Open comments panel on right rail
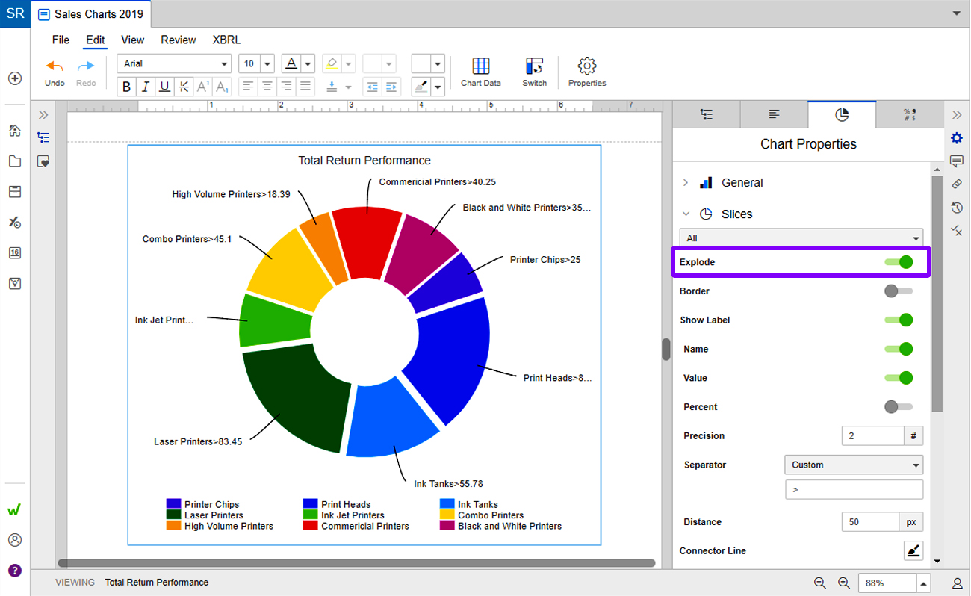This screenshot has width=971, height=596. pyautogui.click(x=957, y=161)
